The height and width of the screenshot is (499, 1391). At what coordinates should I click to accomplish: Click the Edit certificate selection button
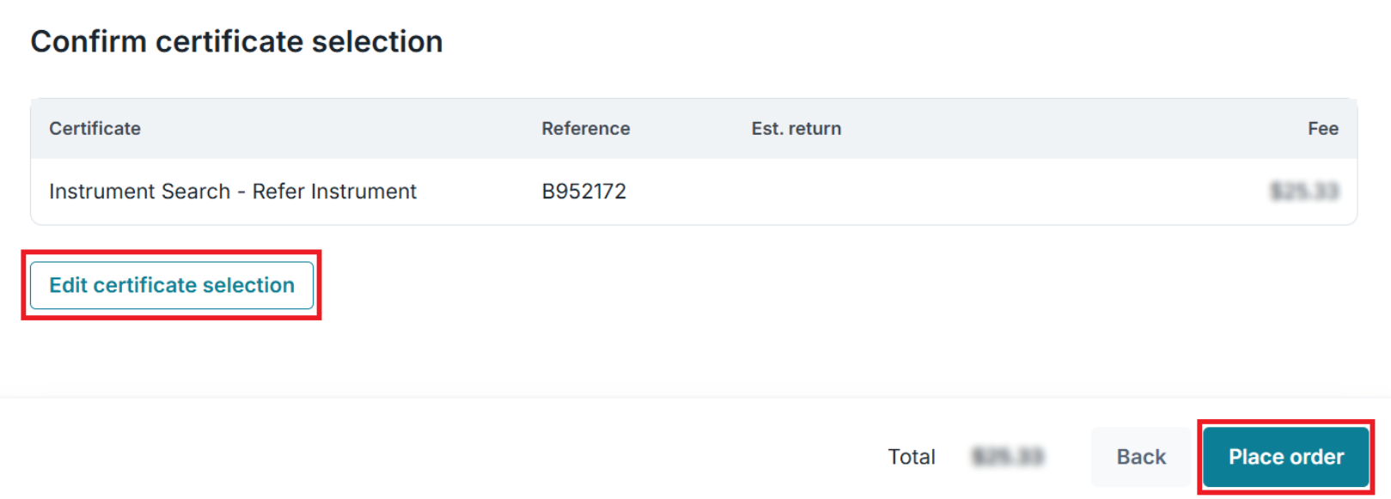[172, 285]
